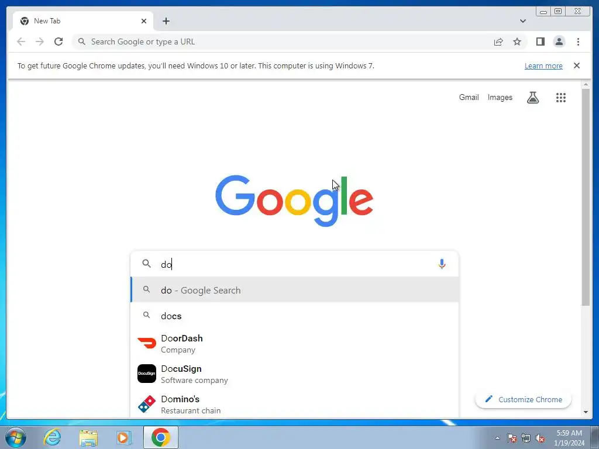
Task: Click the Chrome taskbar icon
Action: [160, 437]
